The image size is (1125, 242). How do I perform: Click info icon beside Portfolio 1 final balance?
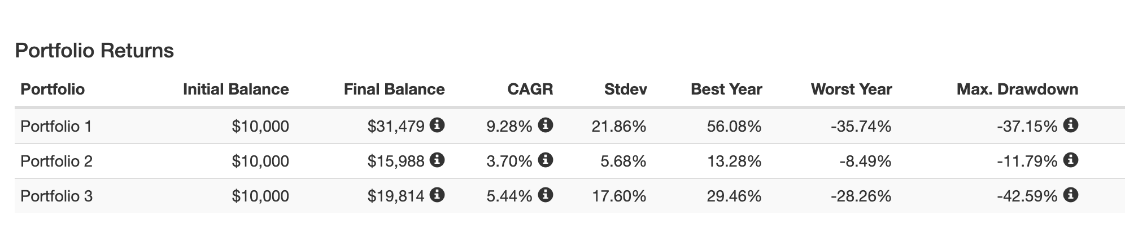437,126
